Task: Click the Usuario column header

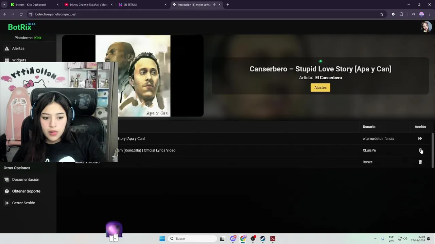Action: tap(369, 127)
